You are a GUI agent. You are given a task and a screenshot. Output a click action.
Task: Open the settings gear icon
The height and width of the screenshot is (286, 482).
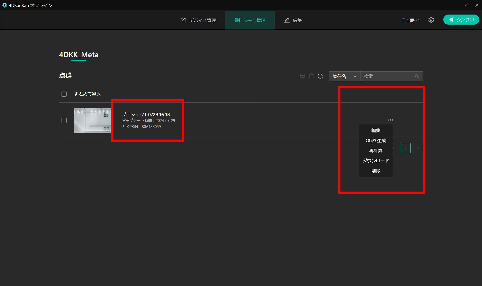(431, 20)
